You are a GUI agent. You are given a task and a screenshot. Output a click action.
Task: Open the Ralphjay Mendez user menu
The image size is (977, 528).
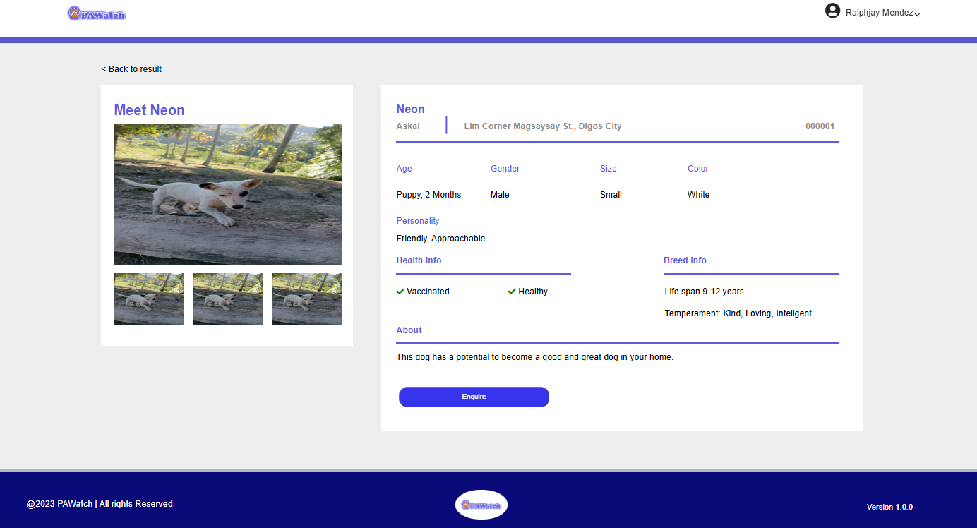879,13
